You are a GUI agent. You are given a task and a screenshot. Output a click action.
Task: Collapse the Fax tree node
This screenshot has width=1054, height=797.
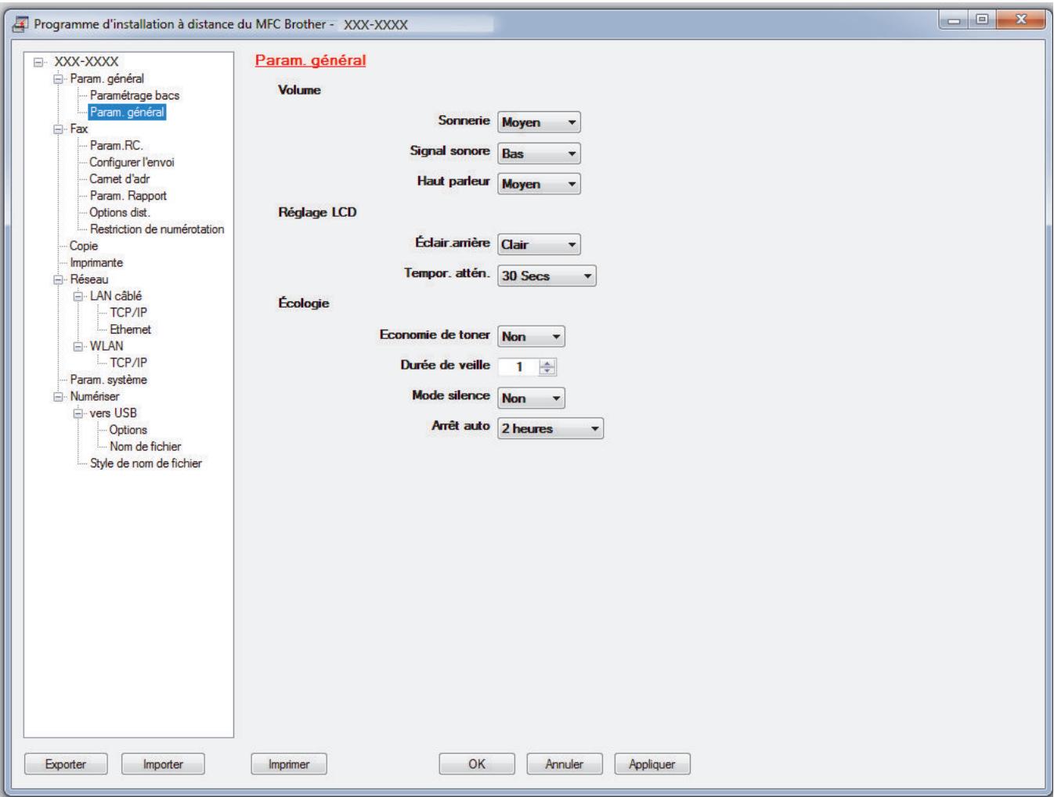[x=58, y=128]
